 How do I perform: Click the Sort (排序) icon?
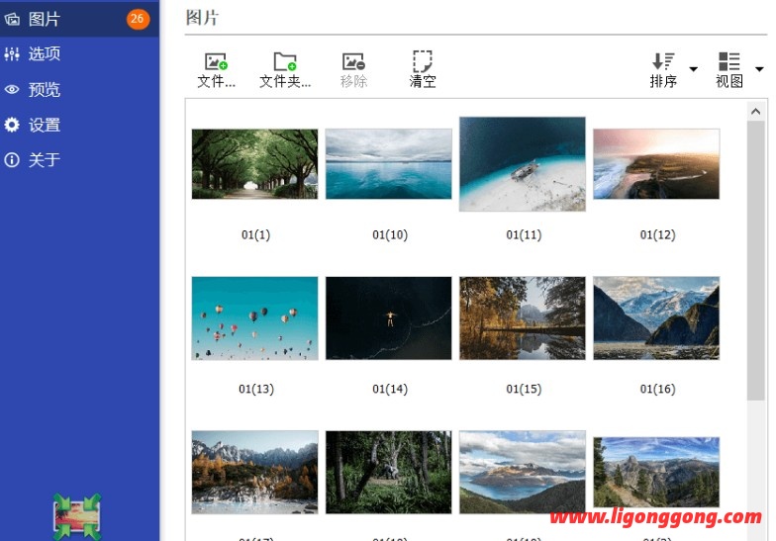[x=663, y=62]
